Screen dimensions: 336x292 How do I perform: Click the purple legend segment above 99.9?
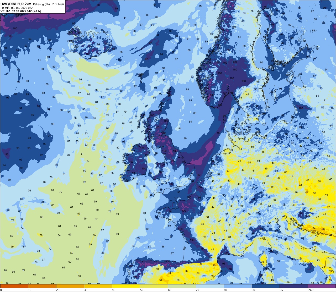[322, 286]
